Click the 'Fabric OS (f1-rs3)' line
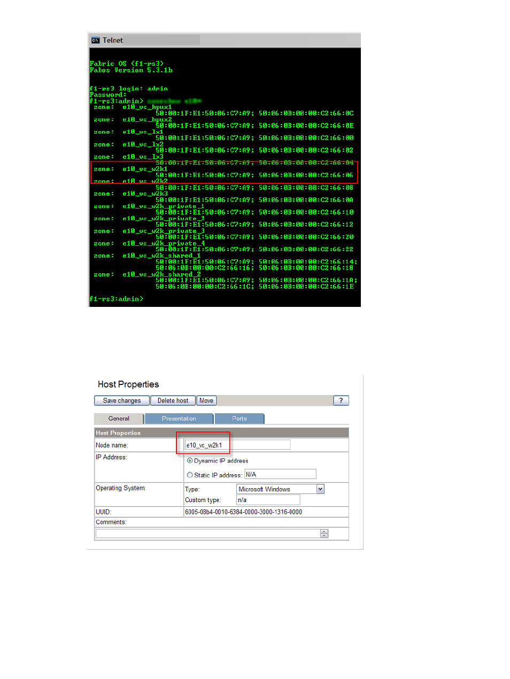 click(127, 64)
